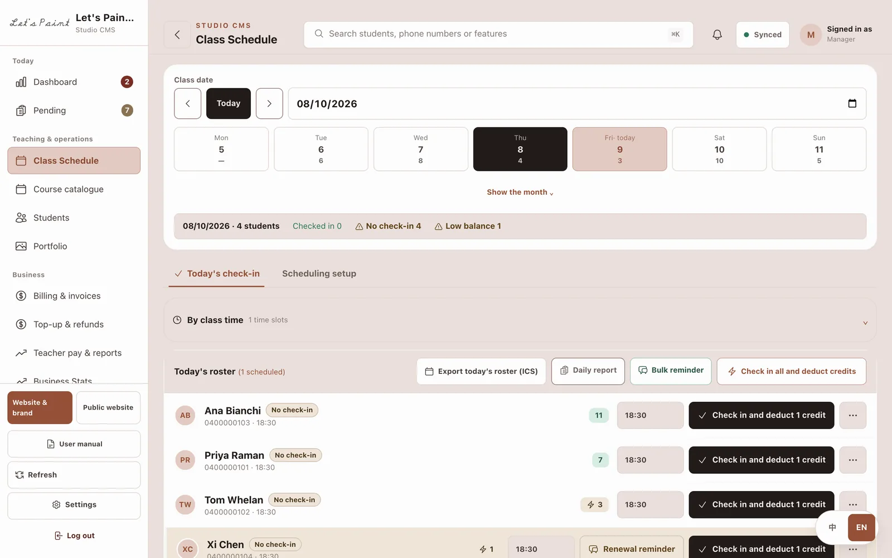
Task: Switch language to EN
Action: (x=861, y=527)
